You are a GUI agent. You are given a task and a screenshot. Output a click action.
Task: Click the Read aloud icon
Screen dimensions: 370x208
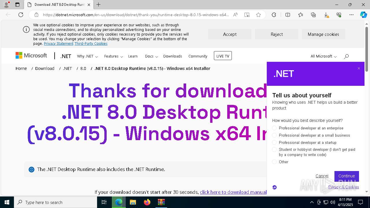235,15
